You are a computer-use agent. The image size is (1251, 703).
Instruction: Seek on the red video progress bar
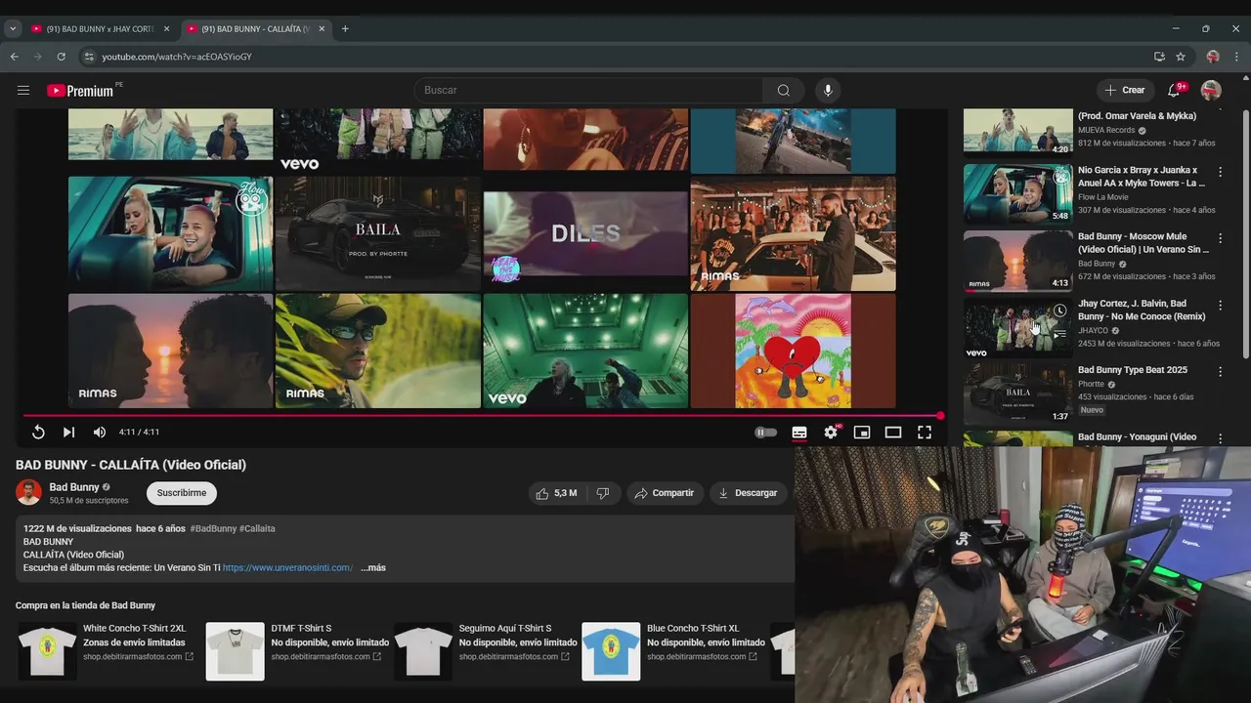pos(482,416)
